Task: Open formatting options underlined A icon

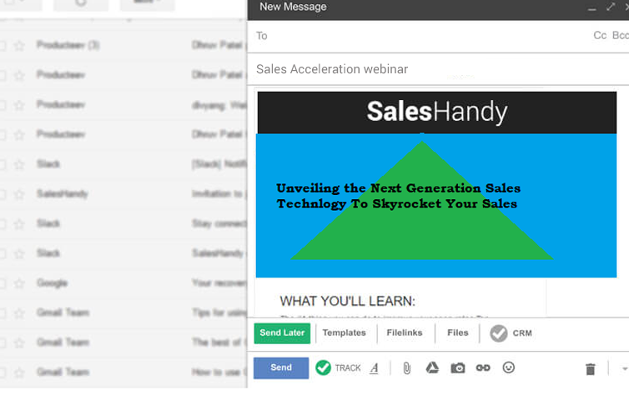Action: [x=375, y=367]
